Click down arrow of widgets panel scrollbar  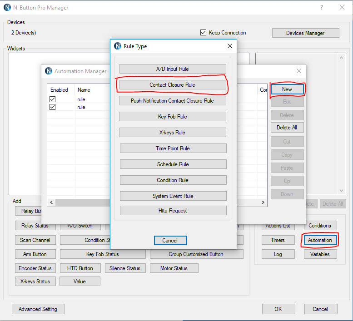click(341, 191)
